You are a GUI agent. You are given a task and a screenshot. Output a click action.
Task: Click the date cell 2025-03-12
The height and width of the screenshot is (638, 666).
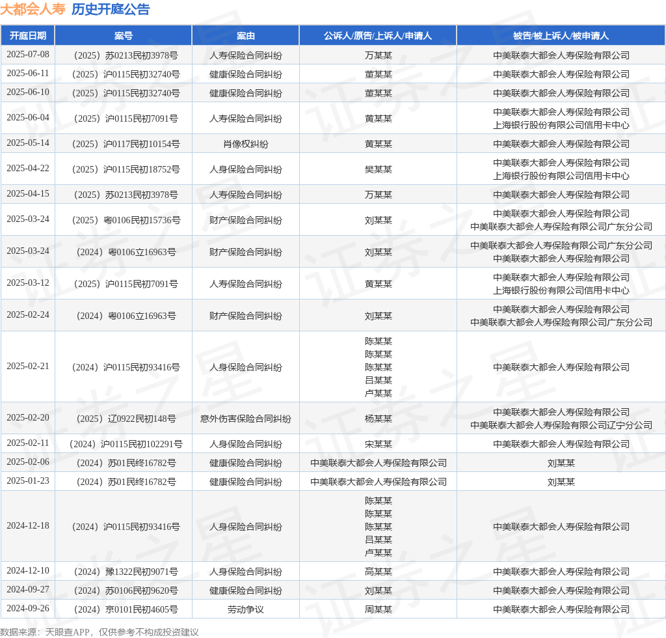(28, 283)
